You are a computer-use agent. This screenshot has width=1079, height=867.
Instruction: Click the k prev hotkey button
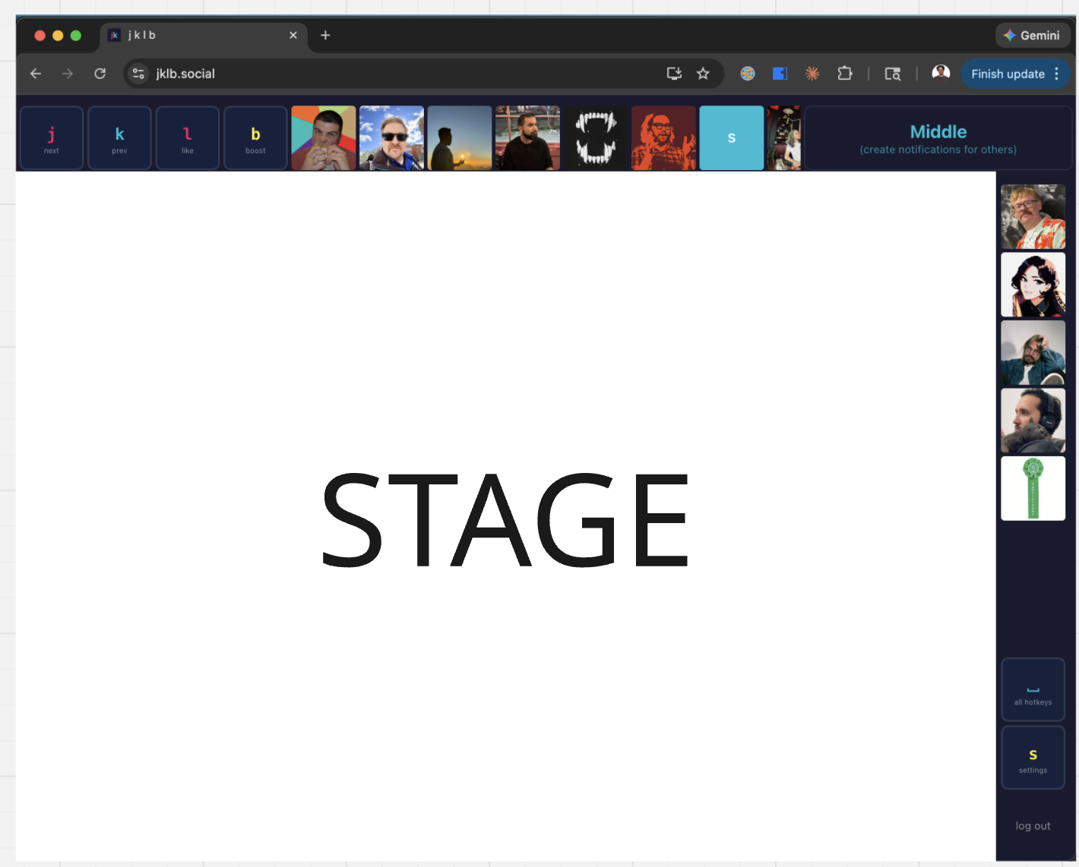tap(119, 138)
